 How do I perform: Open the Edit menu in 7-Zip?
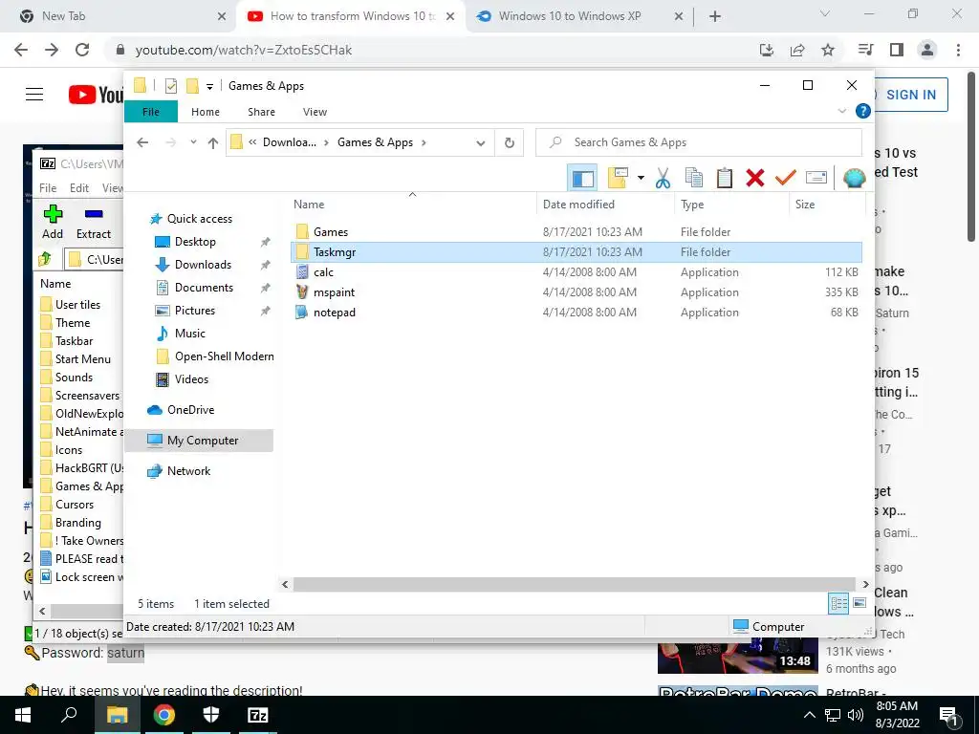pos(78,188)
